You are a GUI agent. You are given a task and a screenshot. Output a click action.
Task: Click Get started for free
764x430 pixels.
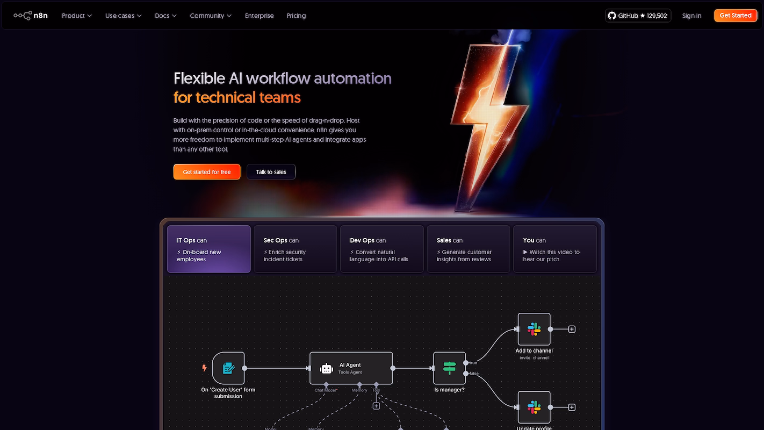pyautogui.click(x=207, y=172)
